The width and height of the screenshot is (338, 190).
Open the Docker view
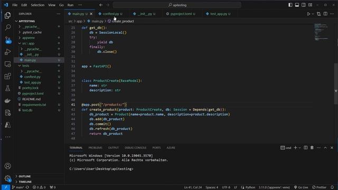point(8,100)
